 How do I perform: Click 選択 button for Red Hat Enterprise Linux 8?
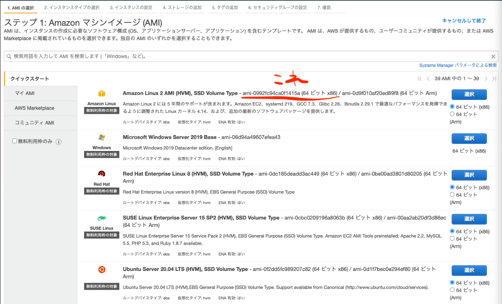click(x=469, y=175)
